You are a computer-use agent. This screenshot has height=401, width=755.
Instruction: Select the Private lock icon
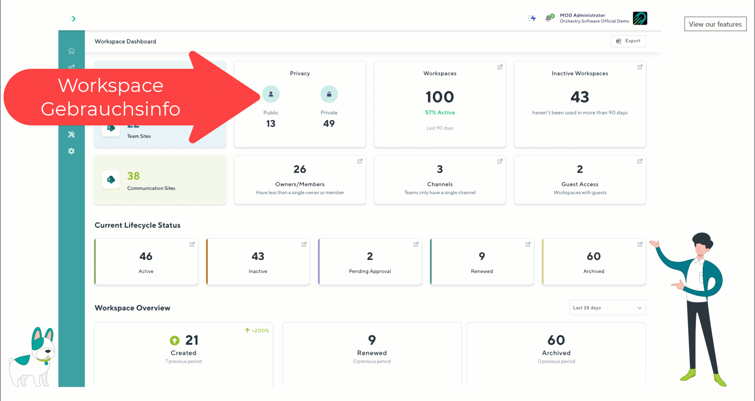click(x=329, y=94)
